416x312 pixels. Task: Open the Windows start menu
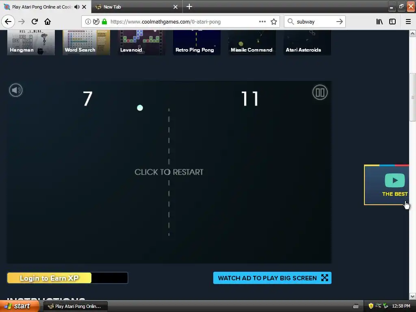click(x=19, y=306)
